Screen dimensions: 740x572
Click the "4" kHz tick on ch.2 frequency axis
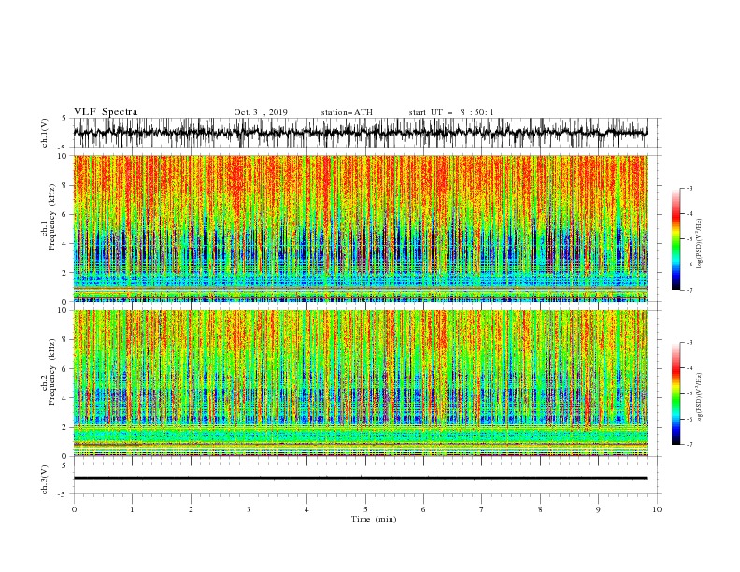[x=65, y=398]
